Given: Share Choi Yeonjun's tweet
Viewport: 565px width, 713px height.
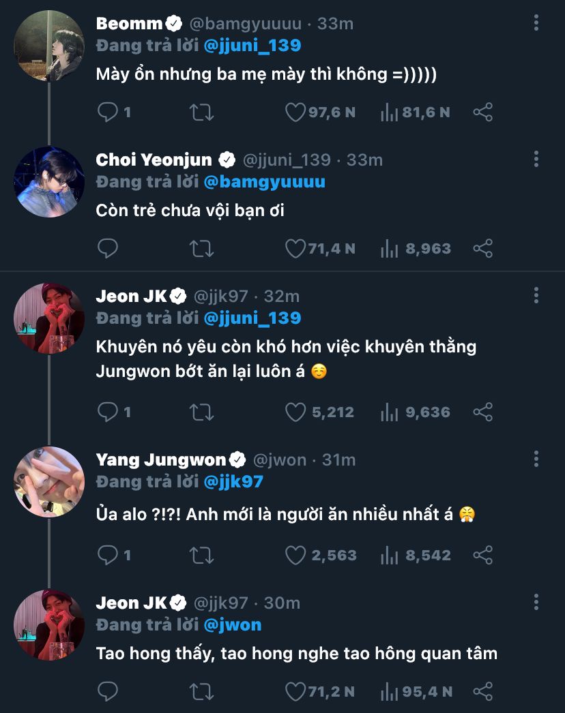Looking at the screenshot, I should click(483, 248).
